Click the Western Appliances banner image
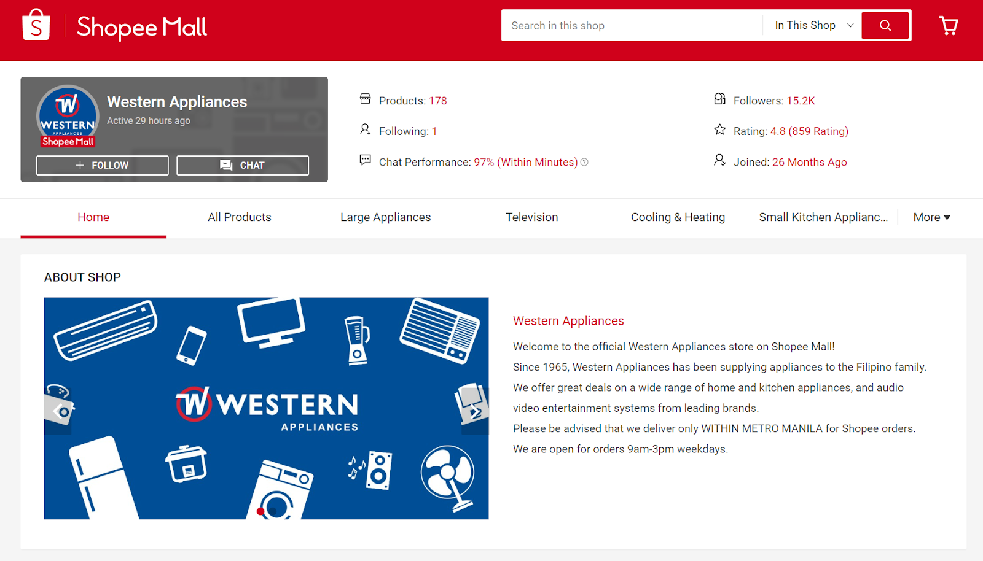 [267, 408]
